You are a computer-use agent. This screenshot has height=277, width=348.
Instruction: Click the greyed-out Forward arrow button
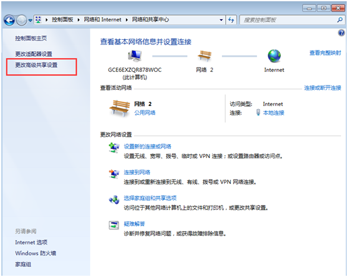pyautogui.click(x=22, y=21)
